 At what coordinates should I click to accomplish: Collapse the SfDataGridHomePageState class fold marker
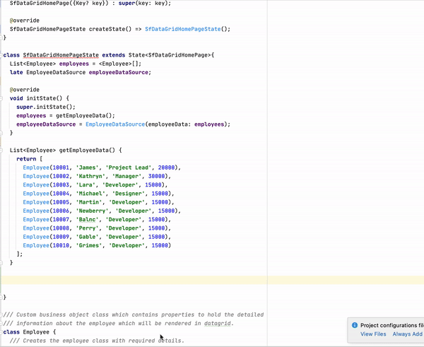click(x=3, y=55)
